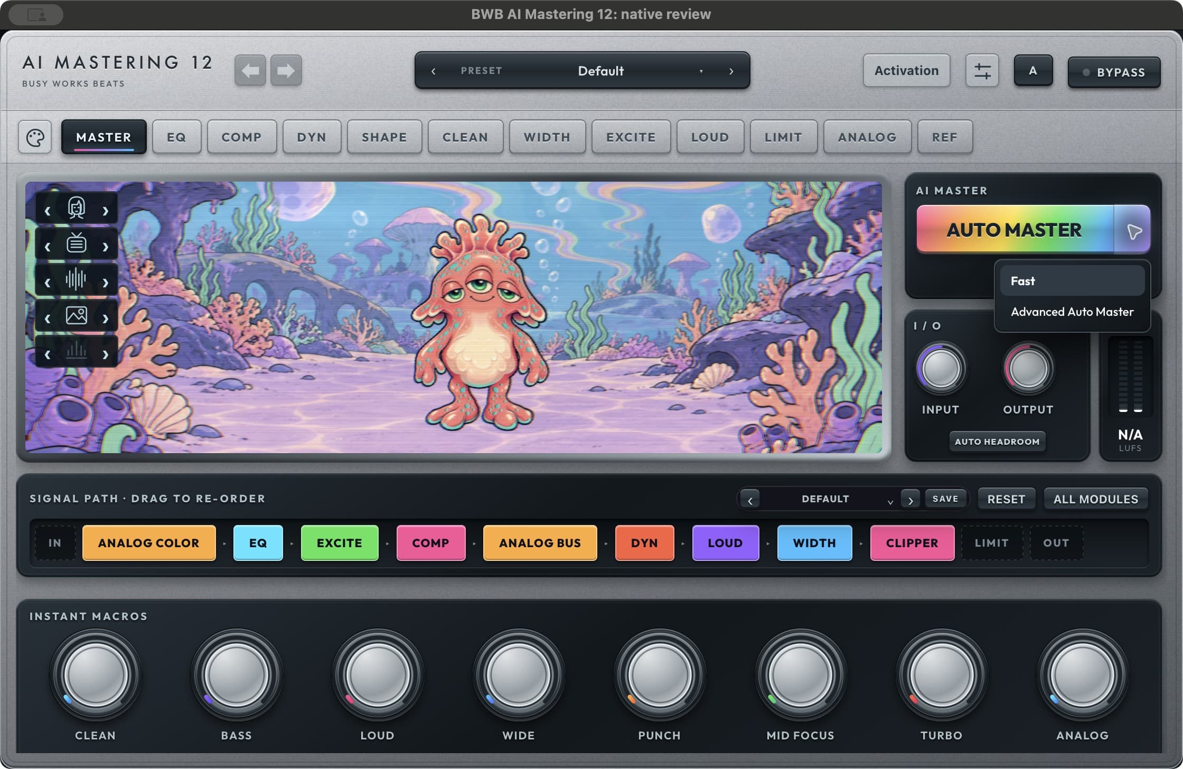Click the TURBO macro knob
1183x769 pixels.
(942, 675)
